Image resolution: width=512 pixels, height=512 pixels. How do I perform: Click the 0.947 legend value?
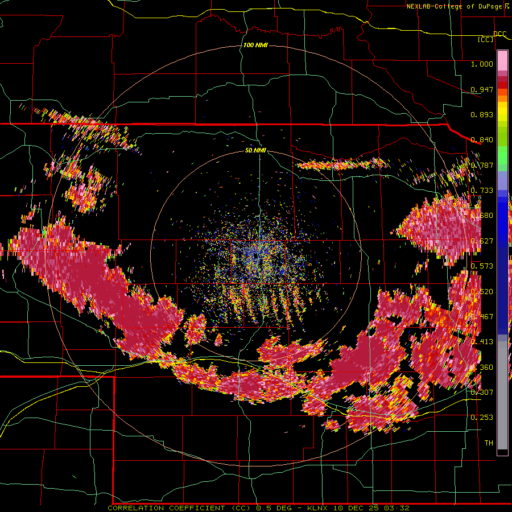pyautogui.click(x=482, y=89)
